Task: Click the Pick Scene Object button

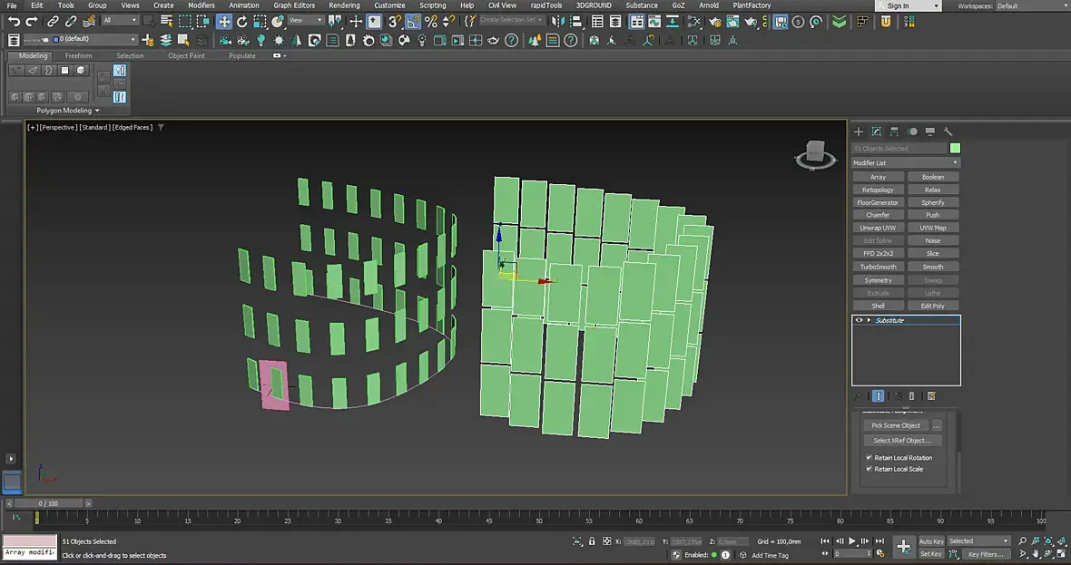Action: [x=896, y=425]
